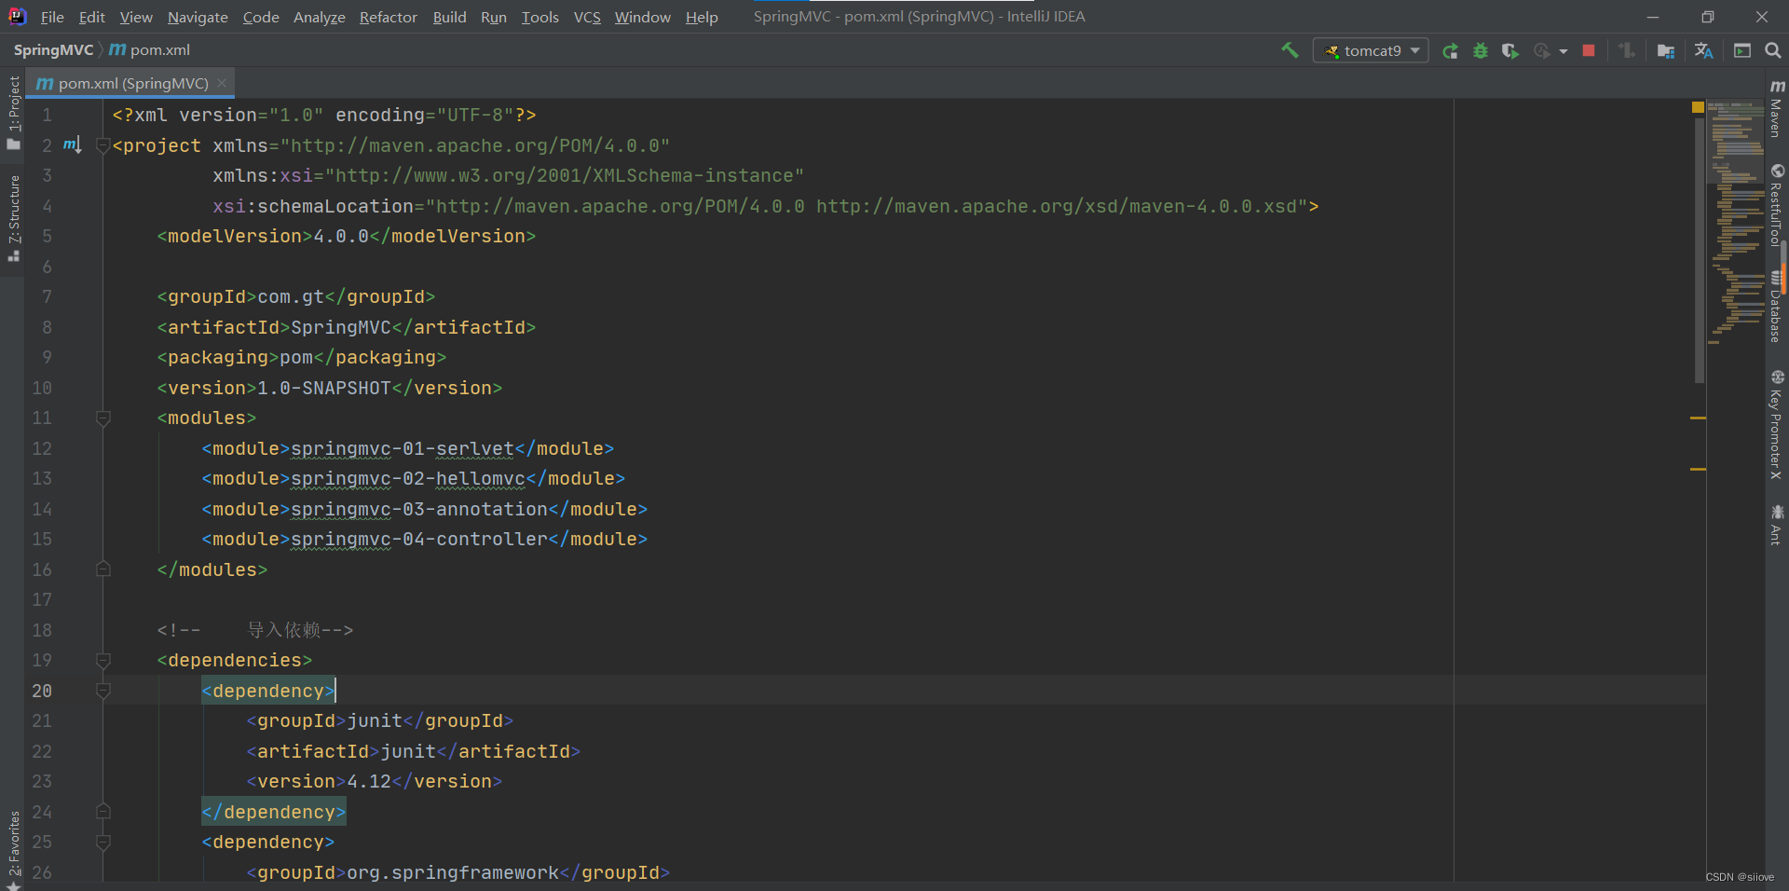Click the red error stripe atop the scrollbar
The image size is (1789, 891).
1698,106
